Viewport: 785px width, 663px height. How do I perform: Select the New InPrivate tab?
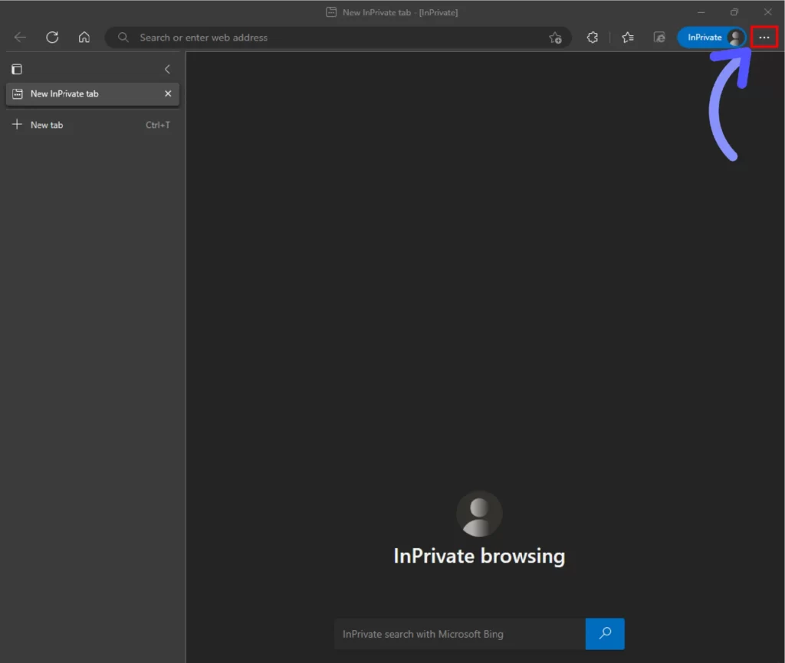tap(93, 94)
